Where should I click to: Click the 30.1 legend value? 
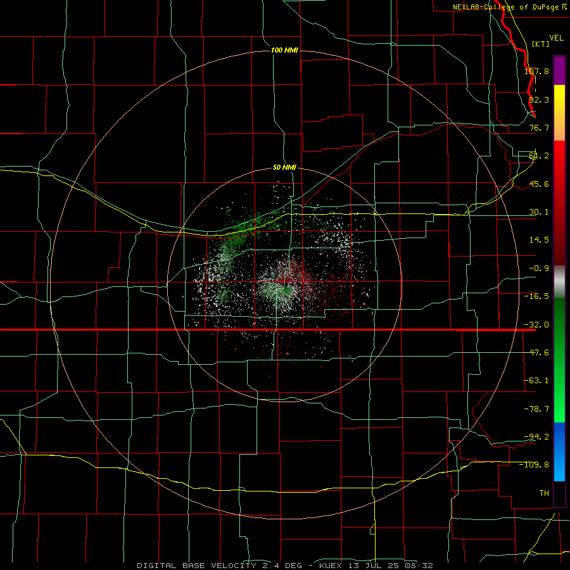(539, 212)
